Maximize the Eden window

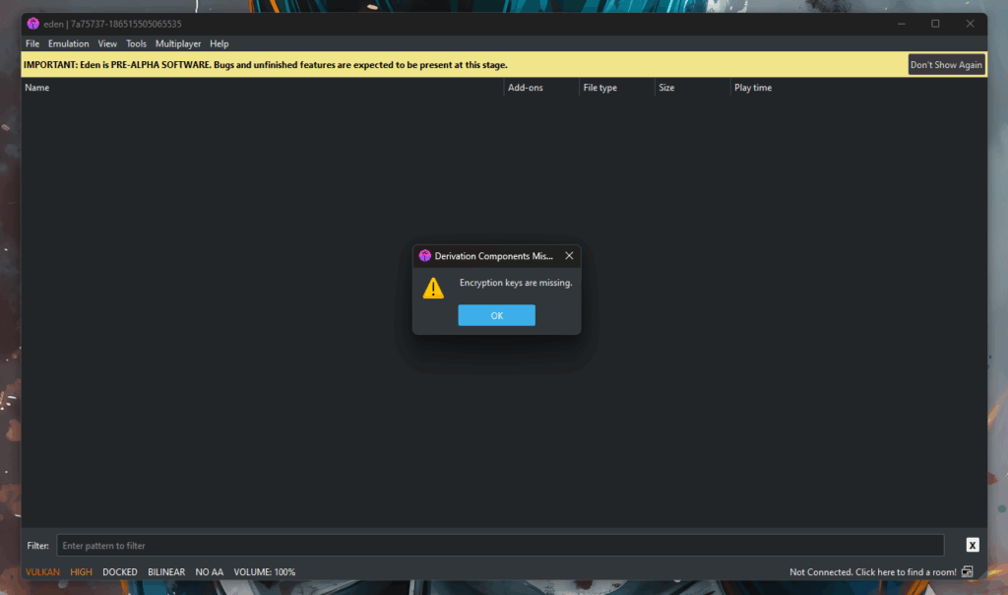coord(935,24)
